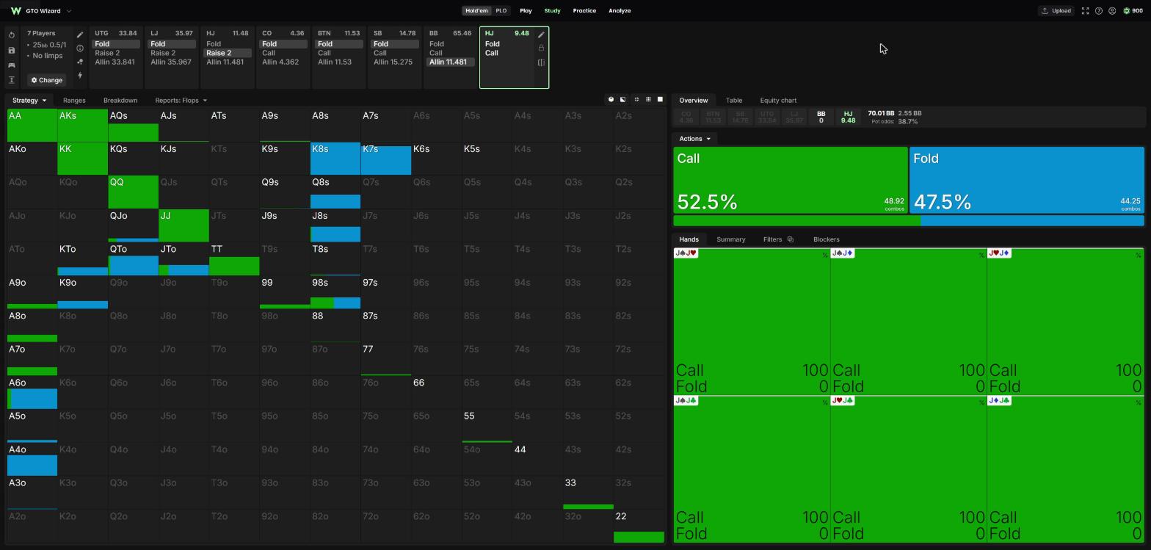Expand the Strategy dropdown
Image resolution: width=1151 pixels, height=550 pixels.
(x=29, y=100)
